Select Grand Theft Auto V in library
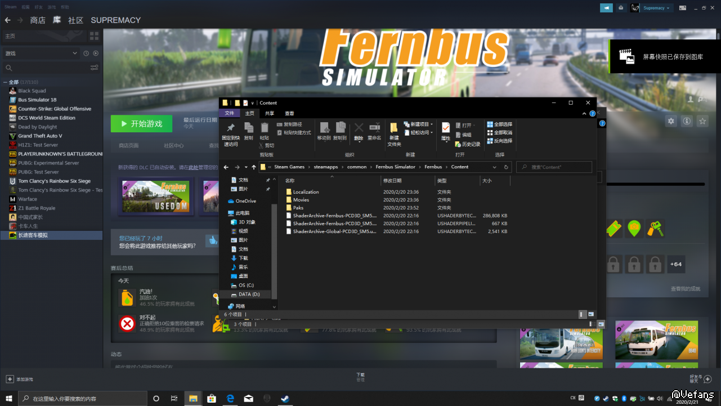 pos(40,136)
